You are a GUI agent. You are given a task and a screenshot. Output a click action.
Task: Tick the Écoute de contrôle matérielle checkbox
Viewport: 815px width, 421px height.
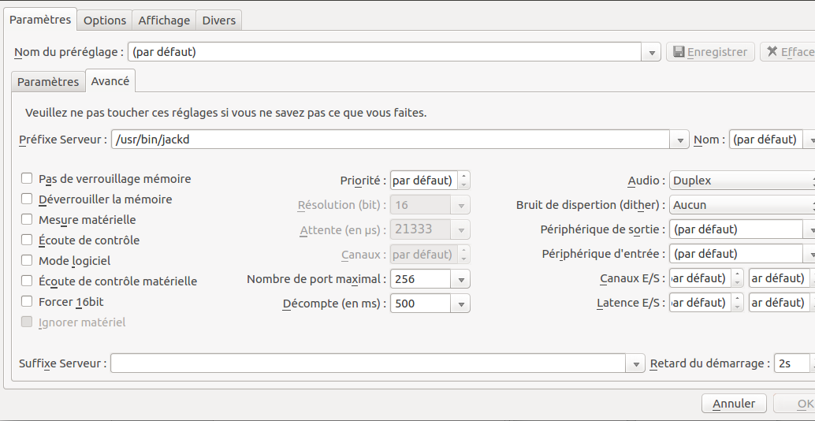click(27, 281)
